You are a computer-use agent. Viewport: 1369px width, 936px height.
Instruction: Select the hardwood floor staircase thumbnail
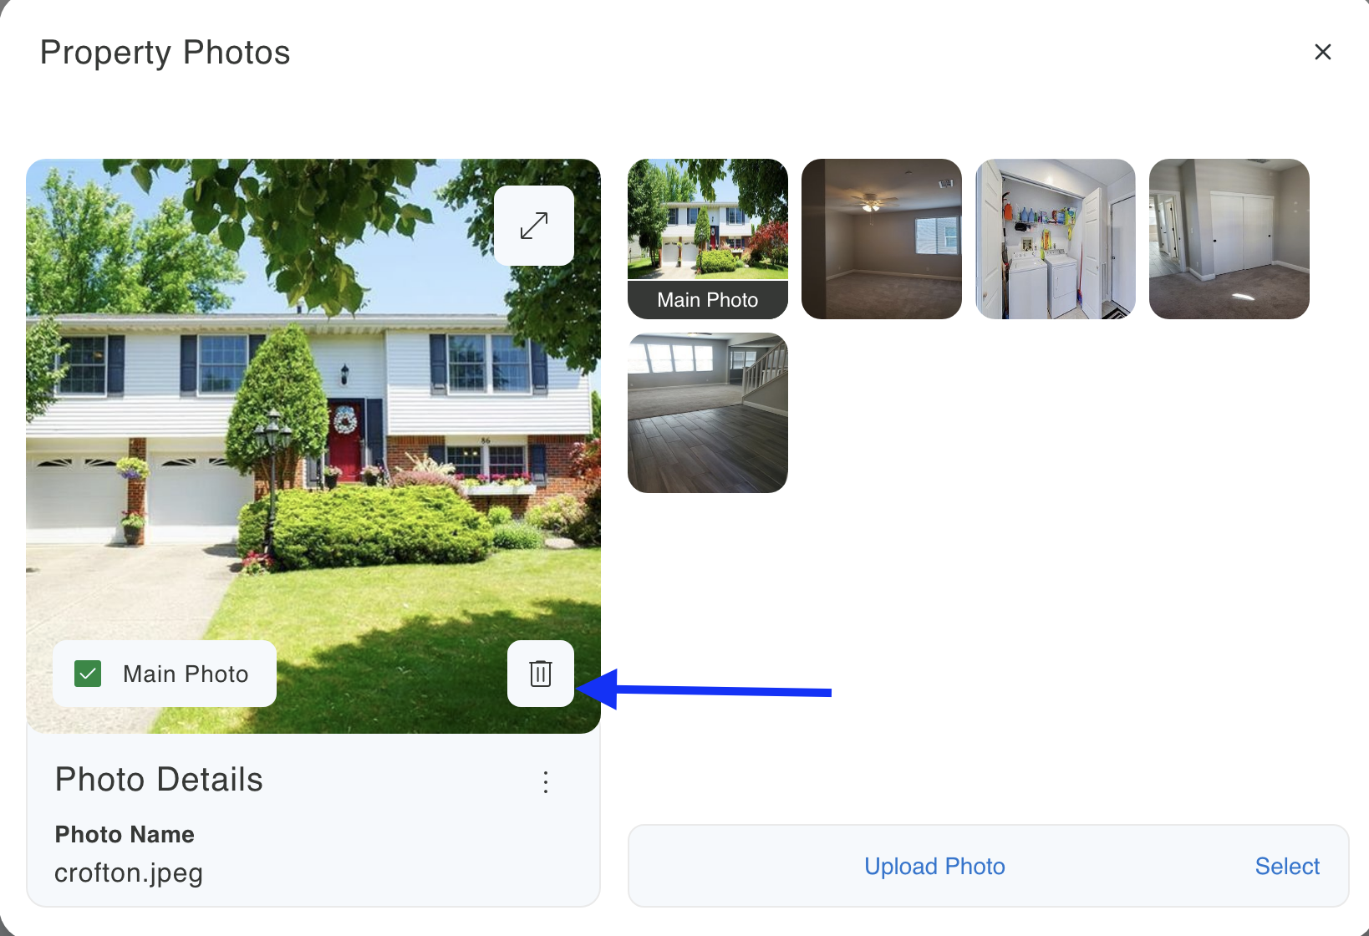point(708,413)
